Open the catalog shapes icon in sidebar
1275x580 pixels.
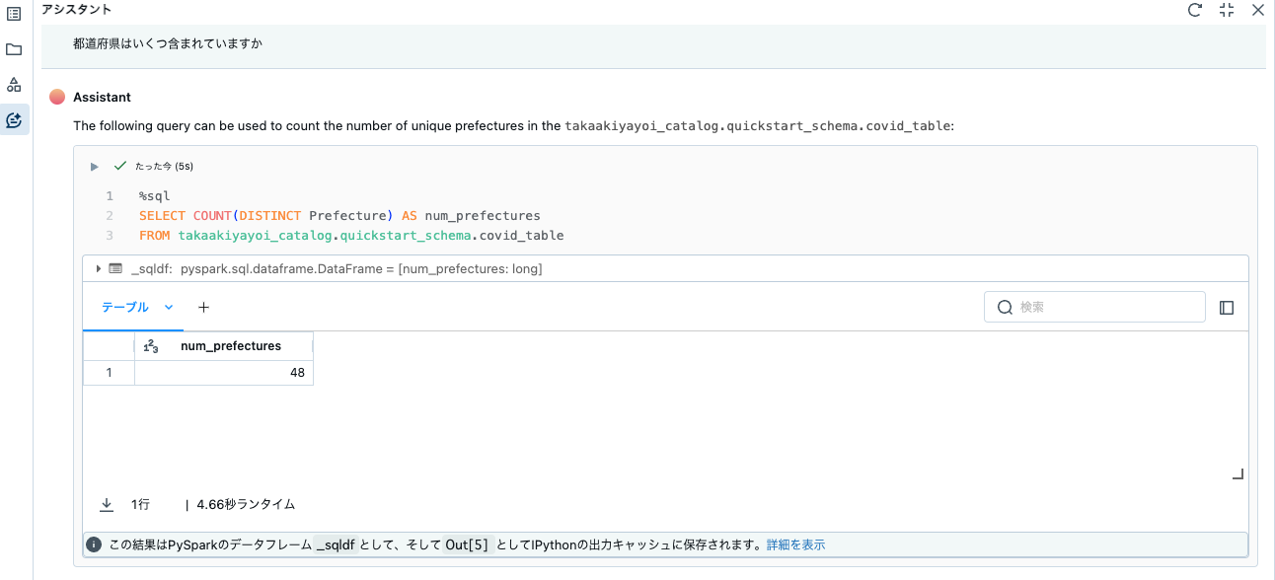[x=14, y=85]
